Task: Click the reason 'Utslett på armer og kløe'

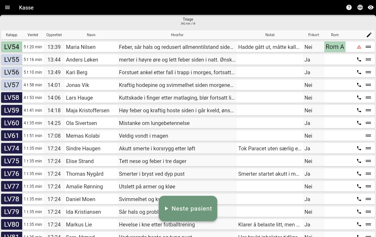Action: pyautogui.click(x=147, y=187)
